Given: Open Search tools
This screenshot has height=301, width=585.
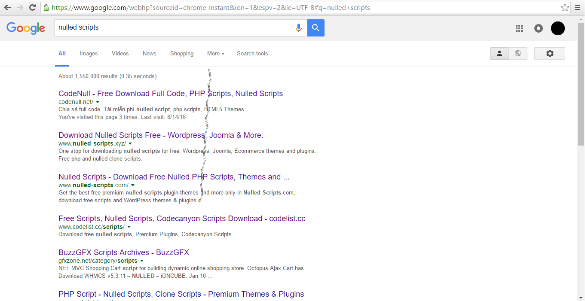Looking at the screenshot, I should pos(252,54).
